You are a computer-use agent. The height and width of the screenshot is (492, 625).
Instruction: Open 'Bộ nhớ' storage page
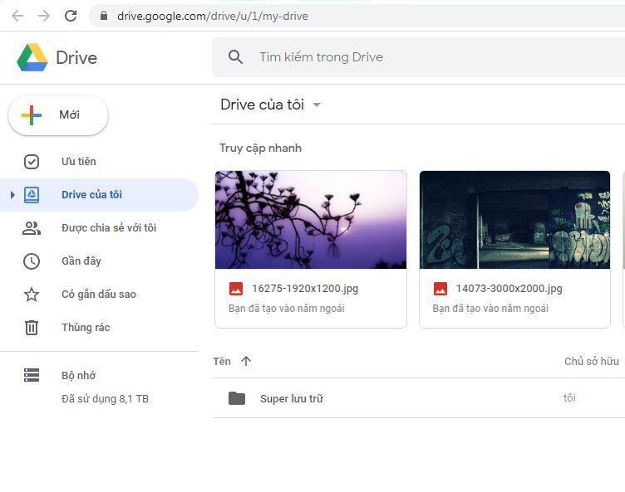point(78,375)
